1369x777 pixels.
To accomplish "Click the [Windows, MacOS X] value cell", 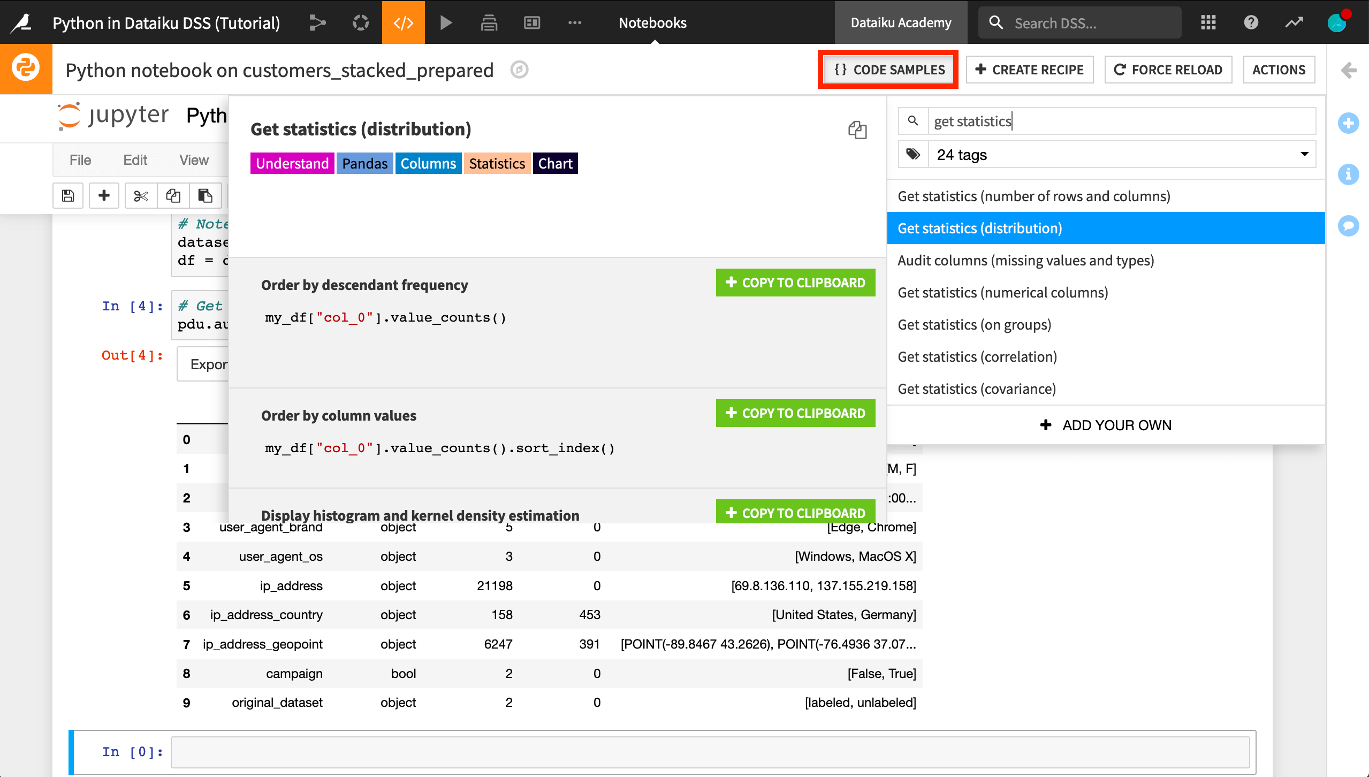I will (x=855, y=557).
